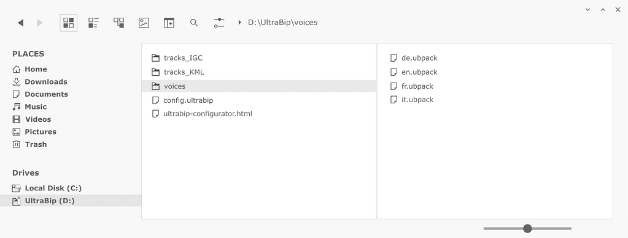Open the view settings sliders icon
This screenshot has width=628, height=238.
coord(219,23)
